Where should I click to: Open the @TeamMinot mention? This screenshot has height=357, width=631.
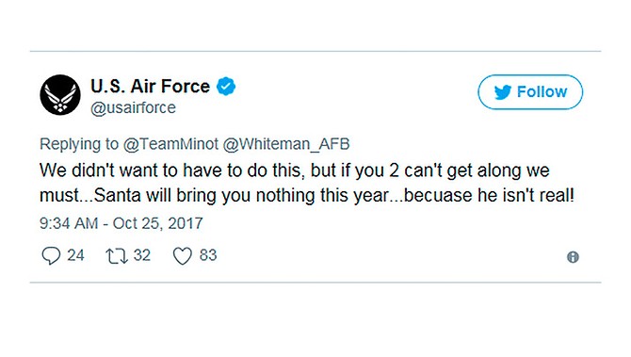click(170, 144)
